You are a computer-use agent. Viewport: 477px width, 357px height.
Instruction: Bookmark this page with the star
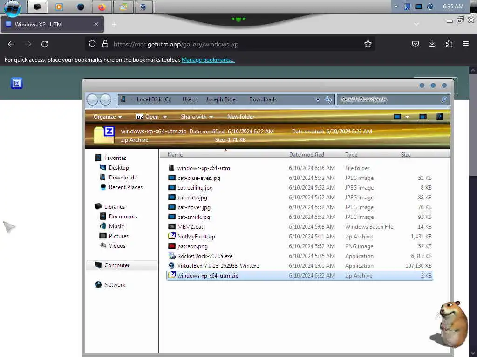tap(368, 44)
